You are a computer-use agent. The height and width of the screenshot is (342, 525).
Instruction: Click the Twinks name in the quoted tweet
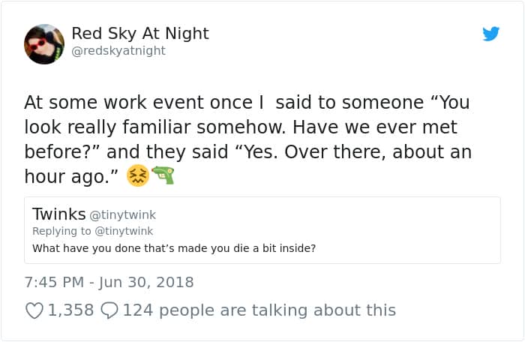[x=58, y=215]
